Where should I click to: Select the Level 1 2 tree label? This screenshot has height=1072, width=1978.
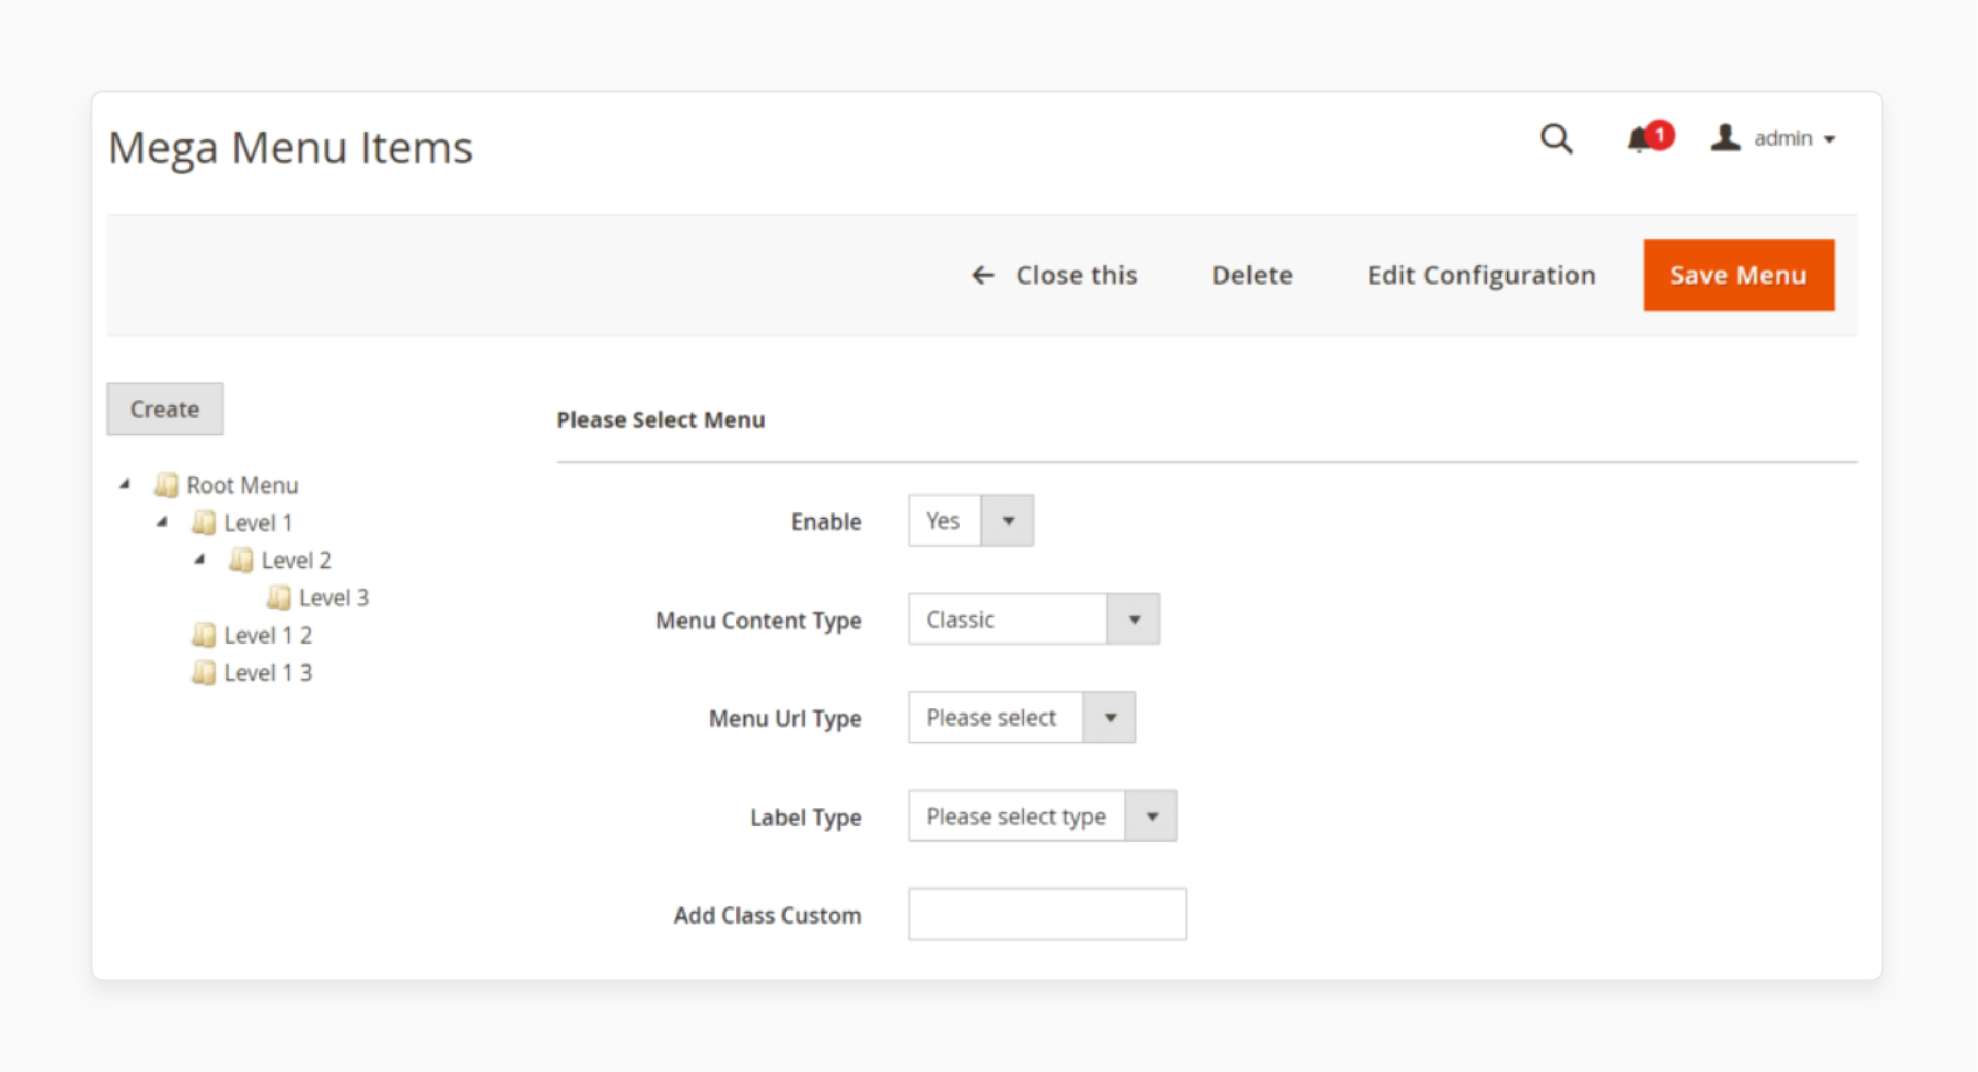tap(268, 636)
